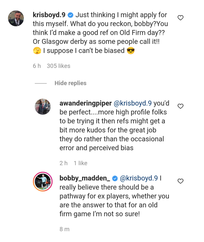Screen dimensions: 204x242
Task: View the 1 like list
Action: tap(80, 163)
